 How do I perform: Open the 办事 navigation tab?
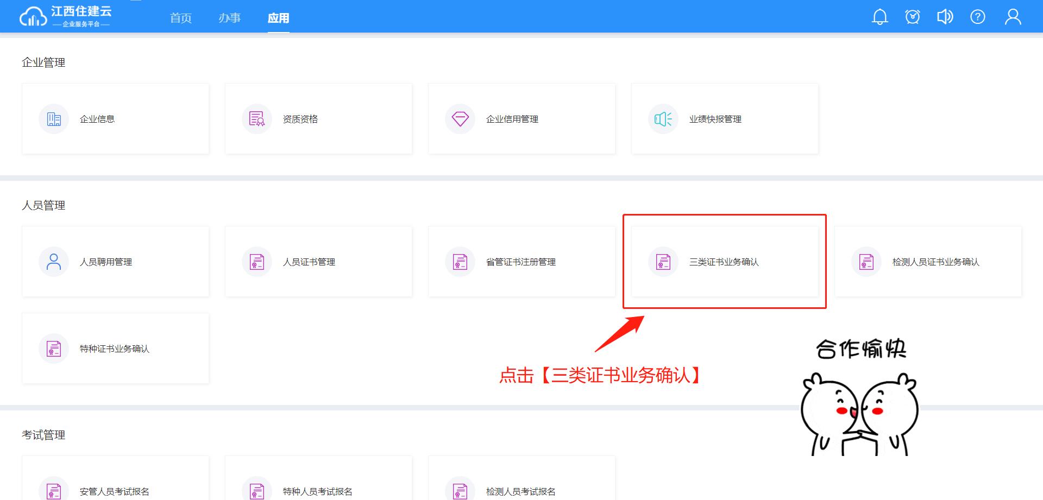point(229,18)
